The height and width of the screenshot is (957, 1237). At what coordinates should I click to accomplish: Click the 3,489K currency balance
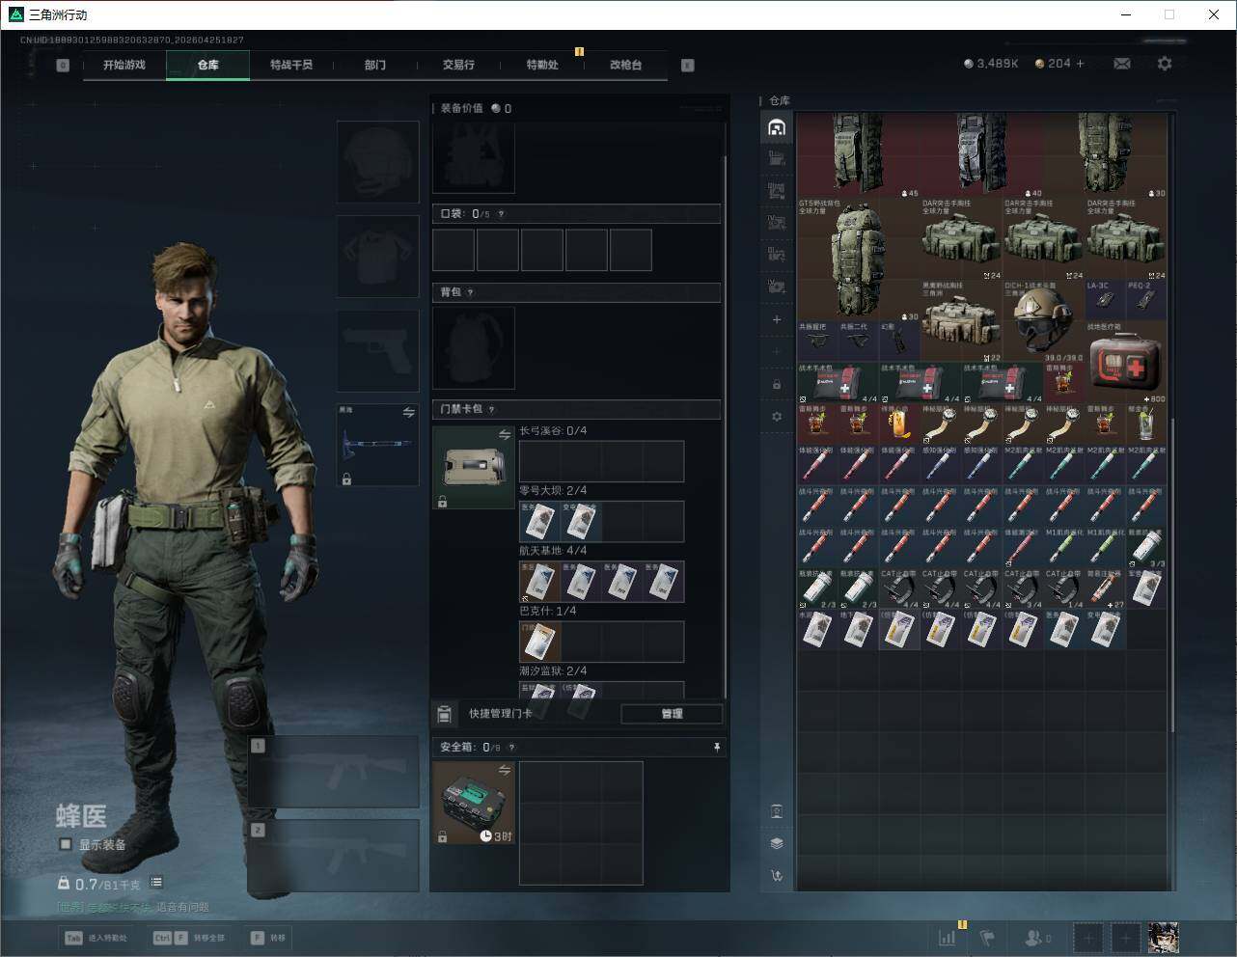pos(991,64)
